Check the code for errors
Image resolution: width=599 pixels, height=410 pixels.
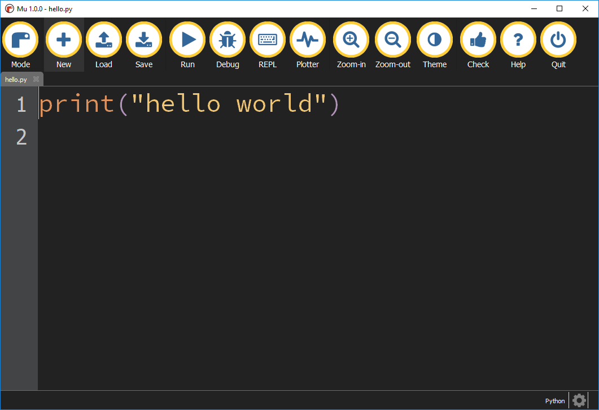pyautogui.click(x=478, y=39)
